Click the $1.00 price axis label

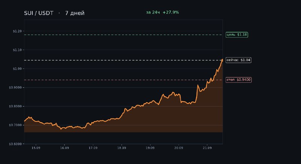pyautogui.click(x=17, y=69)
